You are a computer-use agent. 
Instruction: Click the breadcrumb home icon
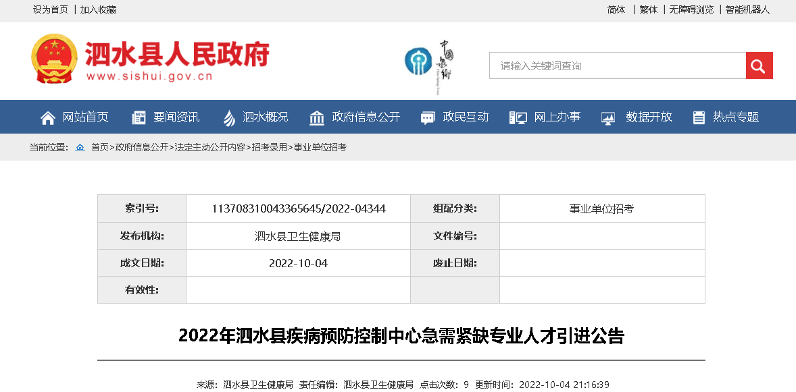click(x=80, y=147)
